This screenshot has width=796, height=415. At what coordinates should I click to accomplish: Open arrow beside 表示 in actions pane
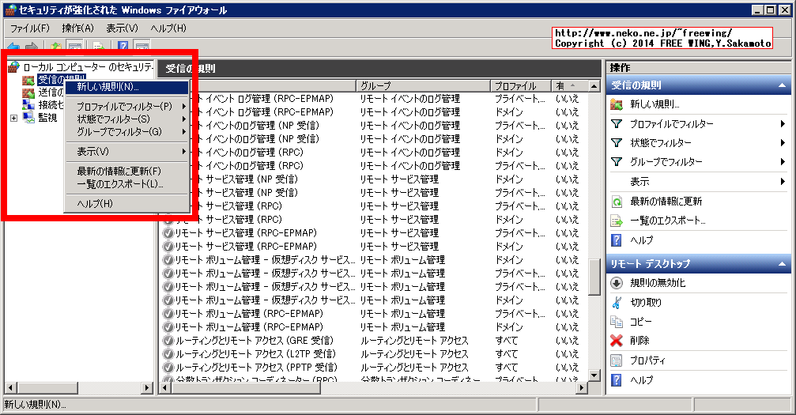click(783, 181)
